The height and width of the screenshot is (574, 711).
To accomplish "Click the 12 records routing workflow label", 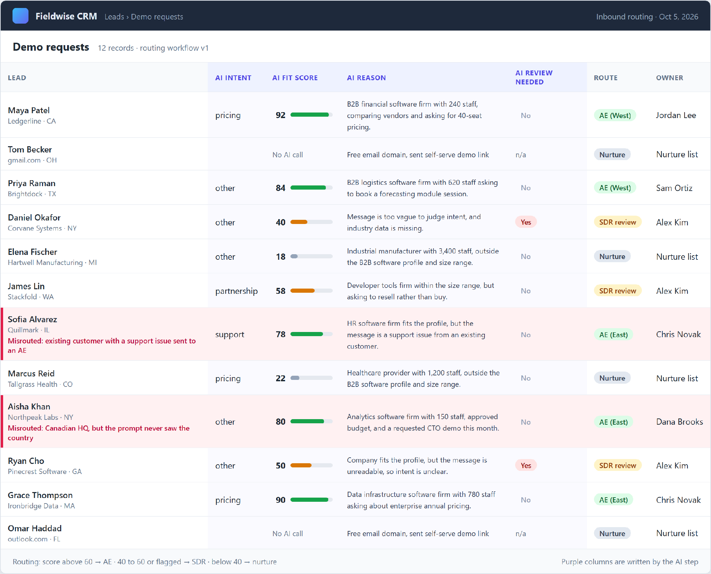I will (153, 48).
